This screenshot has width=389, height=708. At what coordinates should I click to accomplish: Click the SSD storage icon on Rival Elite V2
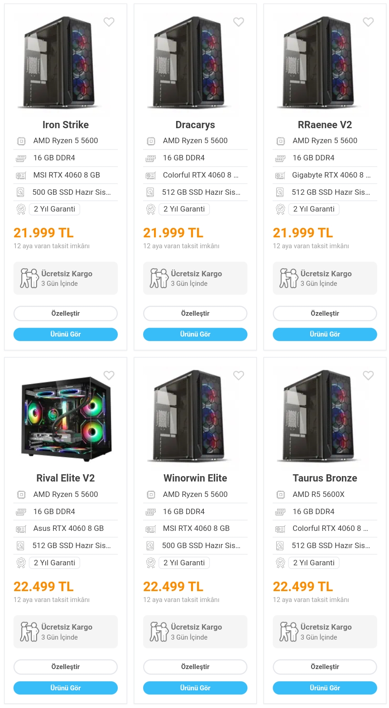coord(21,546)
